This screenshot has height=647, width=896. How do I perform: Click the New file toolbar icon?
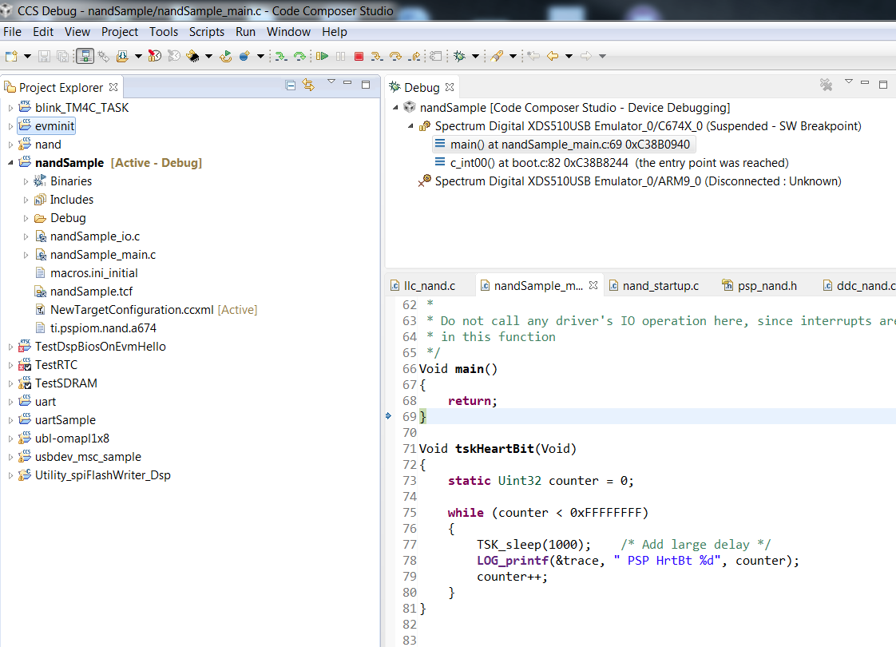pos(11,56)
